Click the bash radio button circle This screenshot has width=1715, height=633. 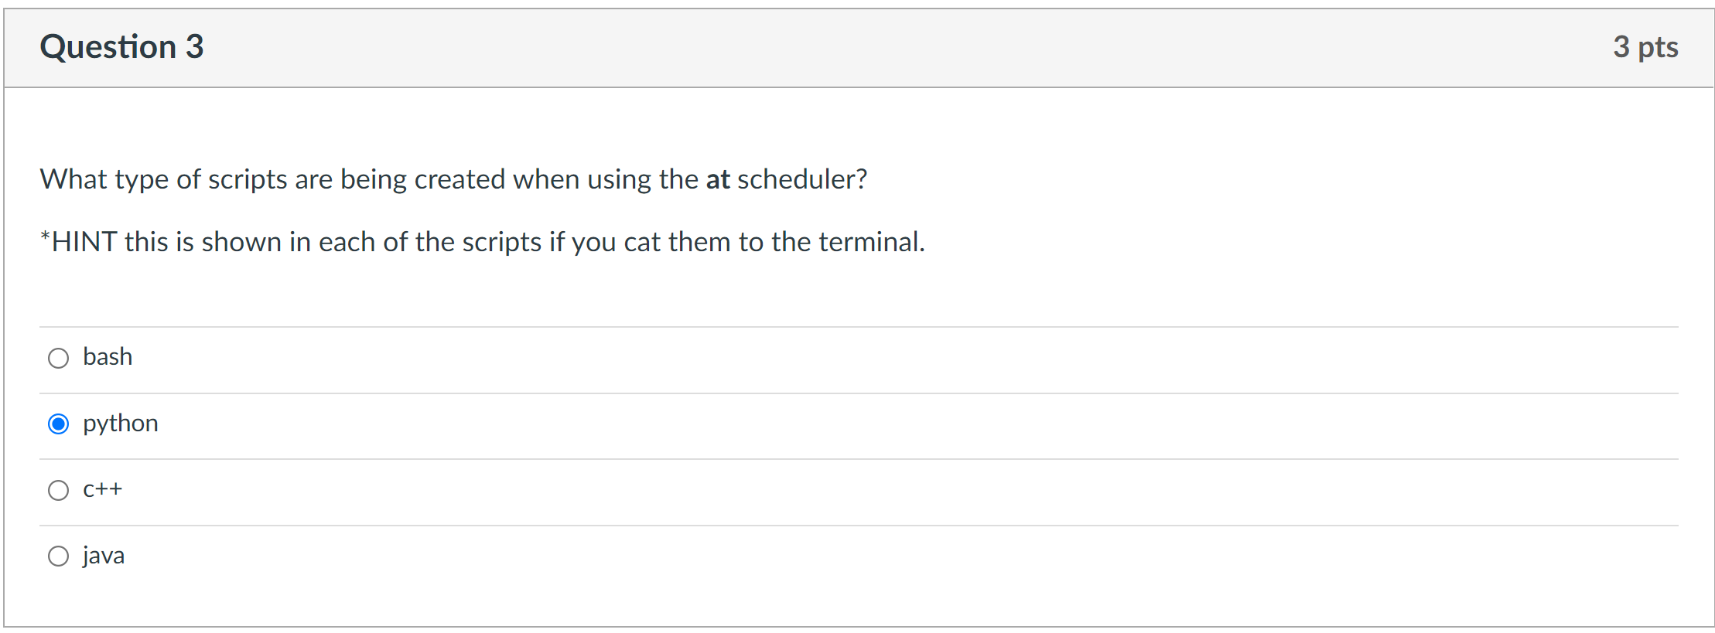(x=58, y=357)
